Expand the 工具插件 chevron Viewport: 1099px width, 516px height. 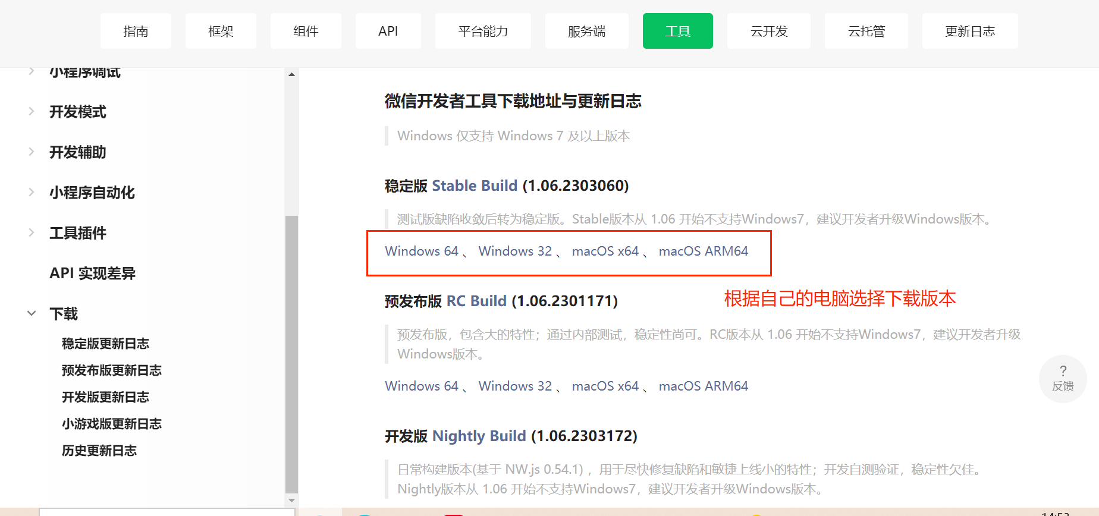pyautogui.click(x=32, y=232)
